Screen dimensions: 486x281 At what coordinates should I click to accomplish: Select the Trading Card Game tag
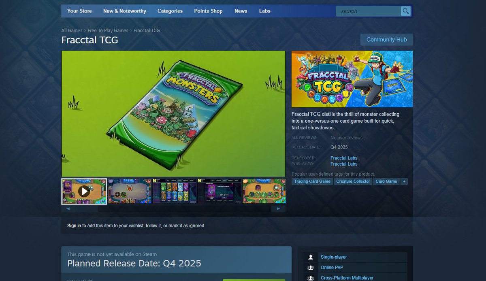point(312,181)
